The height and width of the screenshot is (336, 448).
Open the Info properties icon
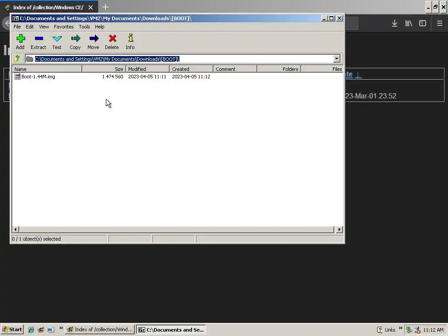click(x=130, y=42)
